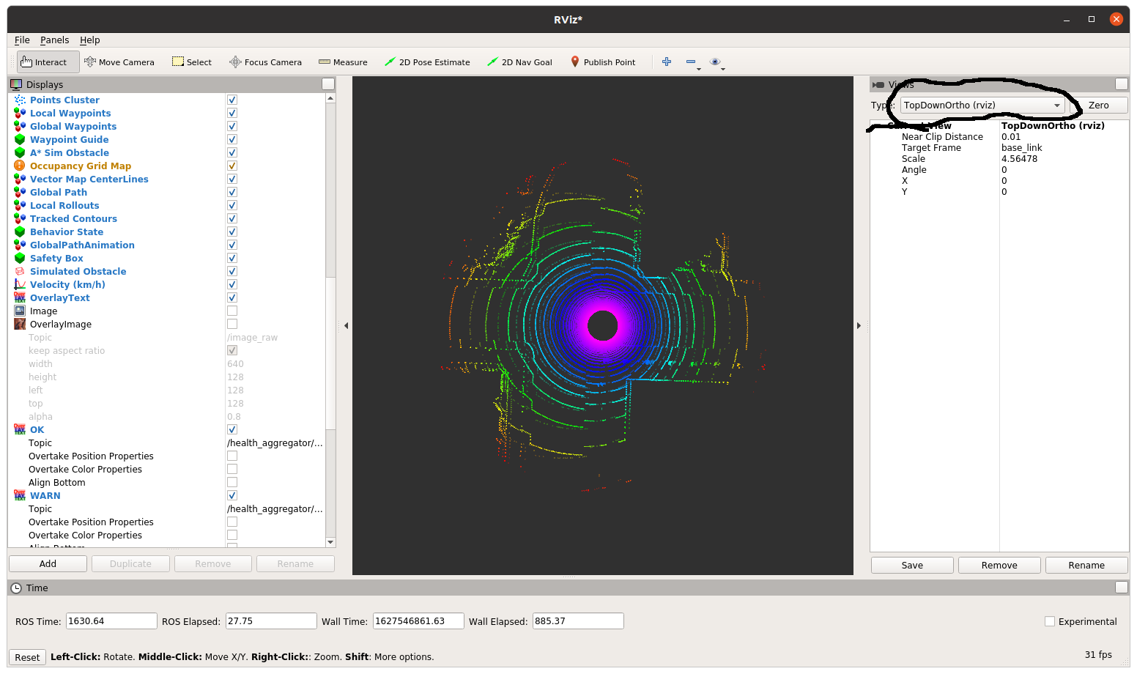This screenshot has width=1137, height=674.
Task: Click the green plus add-tool toolbar icon
Action: tap(666, 62)
